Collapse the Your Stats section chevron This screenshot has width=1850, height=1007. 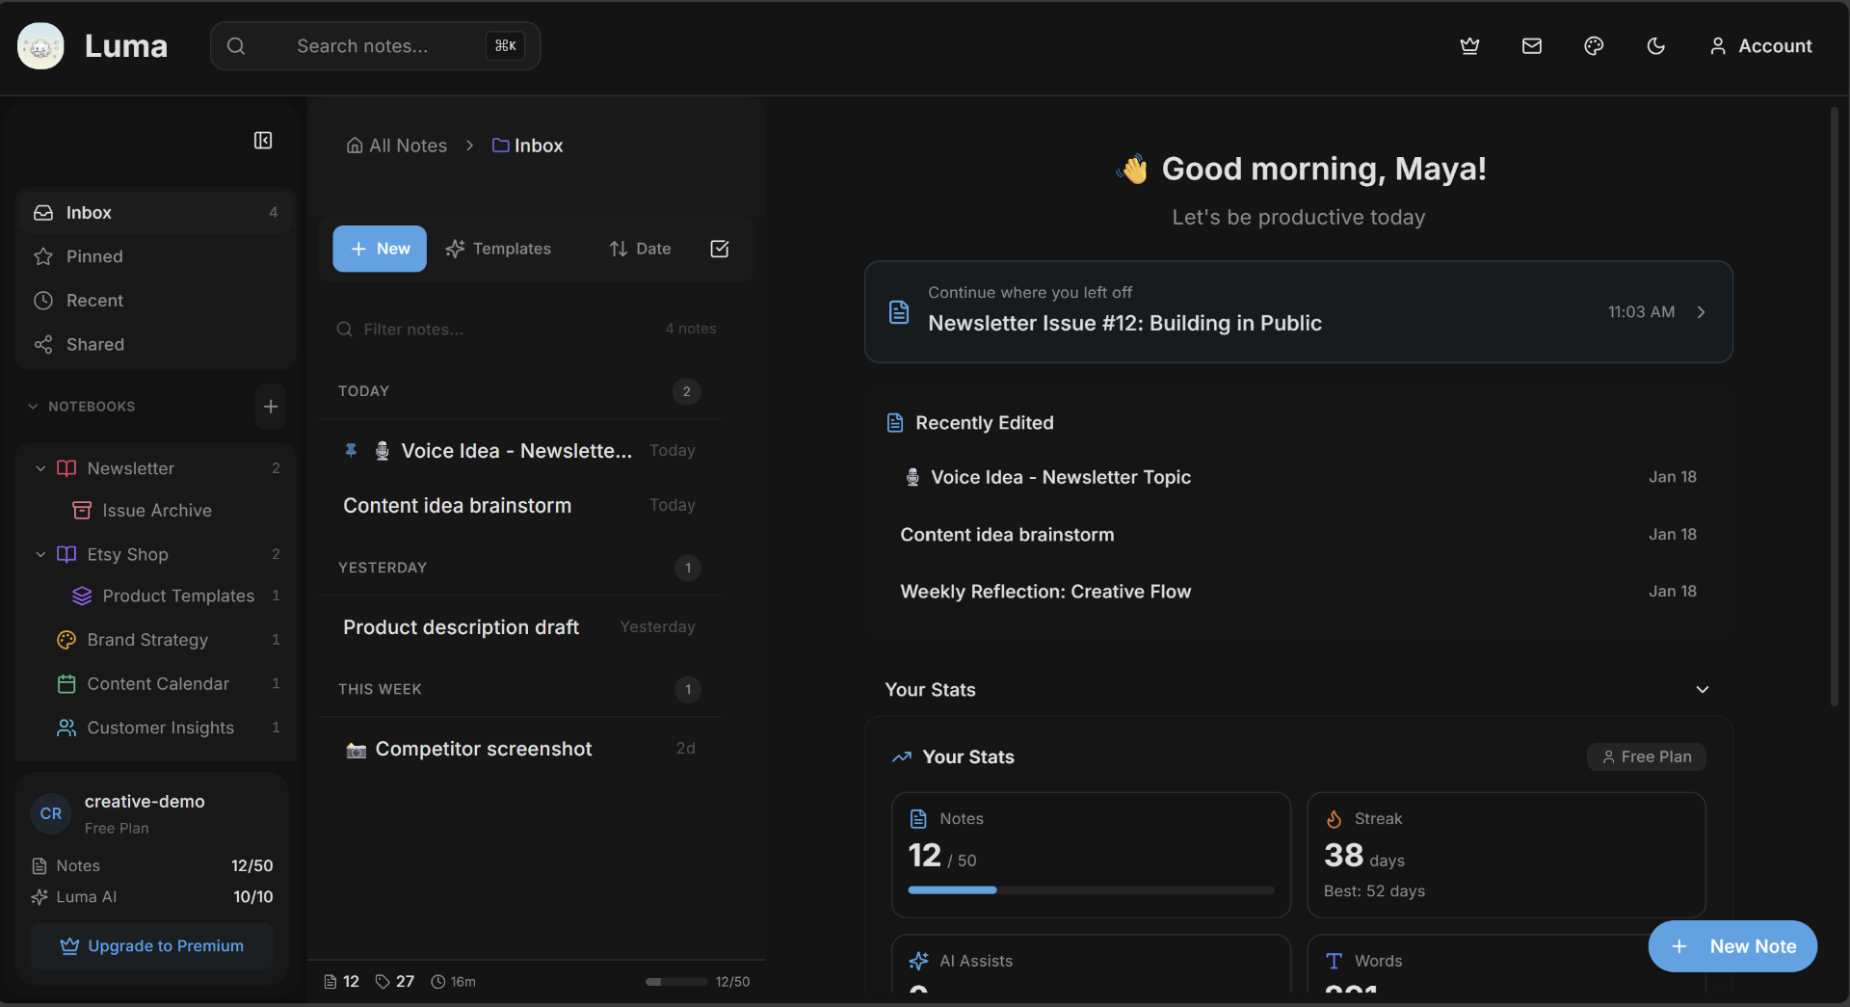coord(1703,690)
